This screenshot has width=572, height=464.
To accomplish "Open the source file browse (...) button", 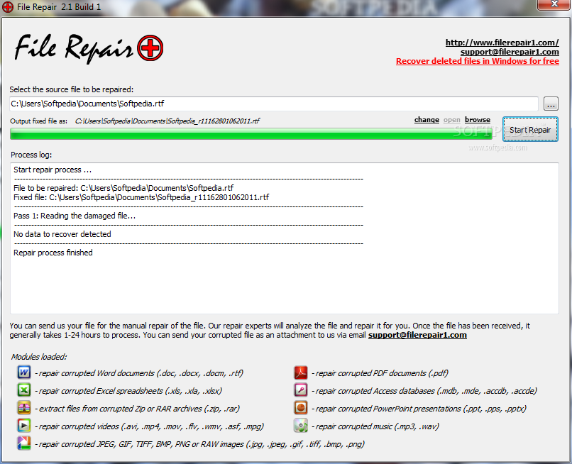I will coord(551,104).
